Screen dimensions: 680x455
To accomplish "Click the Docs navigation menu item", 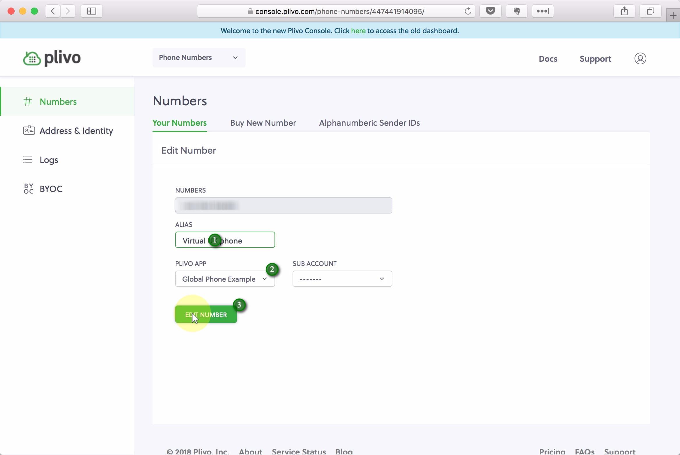I will coord(548,58).
